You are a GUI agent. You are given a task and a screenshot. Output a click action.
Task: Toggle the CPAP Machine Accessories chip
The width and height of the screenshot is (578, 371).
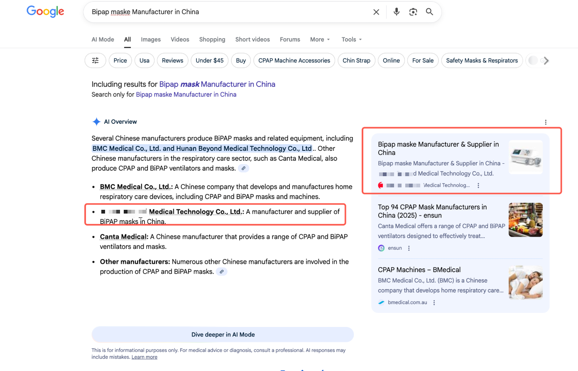pos(294,61)
